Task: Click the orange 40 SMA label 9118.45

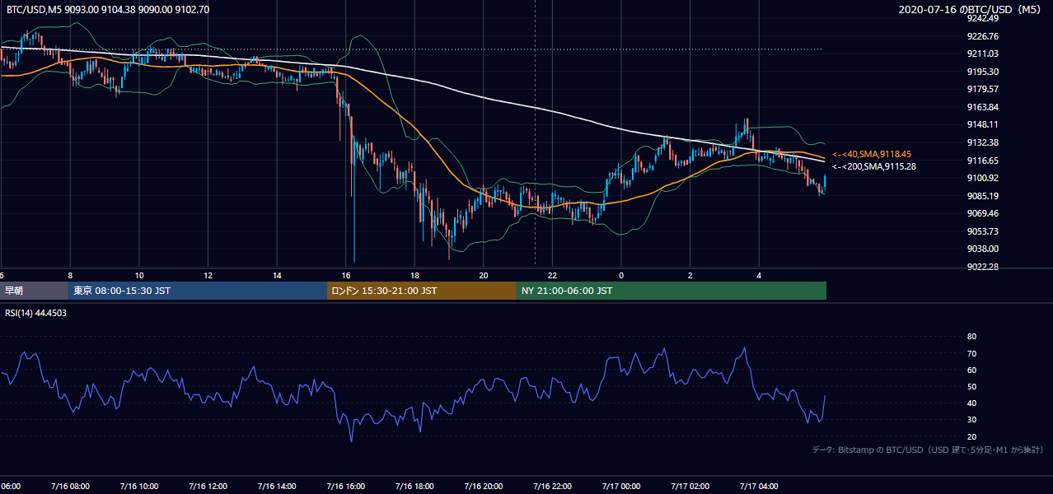Action: point(873,154)
